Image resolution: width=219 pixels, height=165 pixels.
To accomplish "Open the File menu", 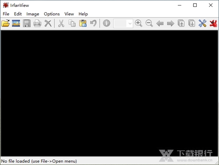I will [x=6, y=14].
